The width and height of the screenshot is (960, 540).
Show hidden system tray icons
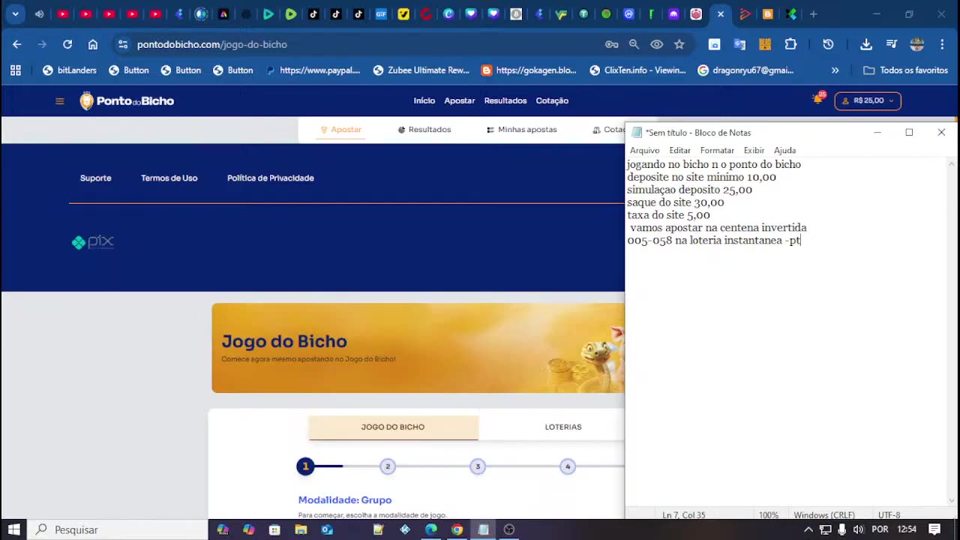(x=808, y=529)
